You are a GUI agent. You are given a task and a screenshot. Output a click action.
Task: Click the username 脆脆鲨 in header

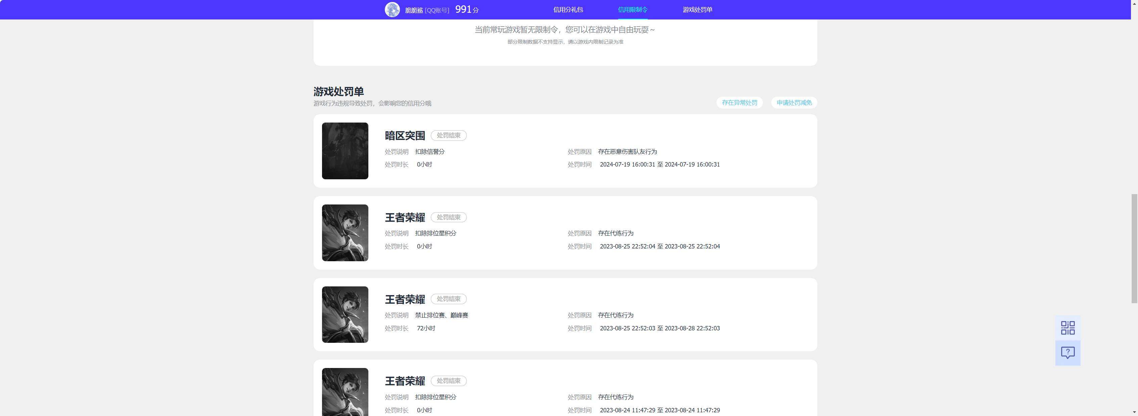[414, 10]
